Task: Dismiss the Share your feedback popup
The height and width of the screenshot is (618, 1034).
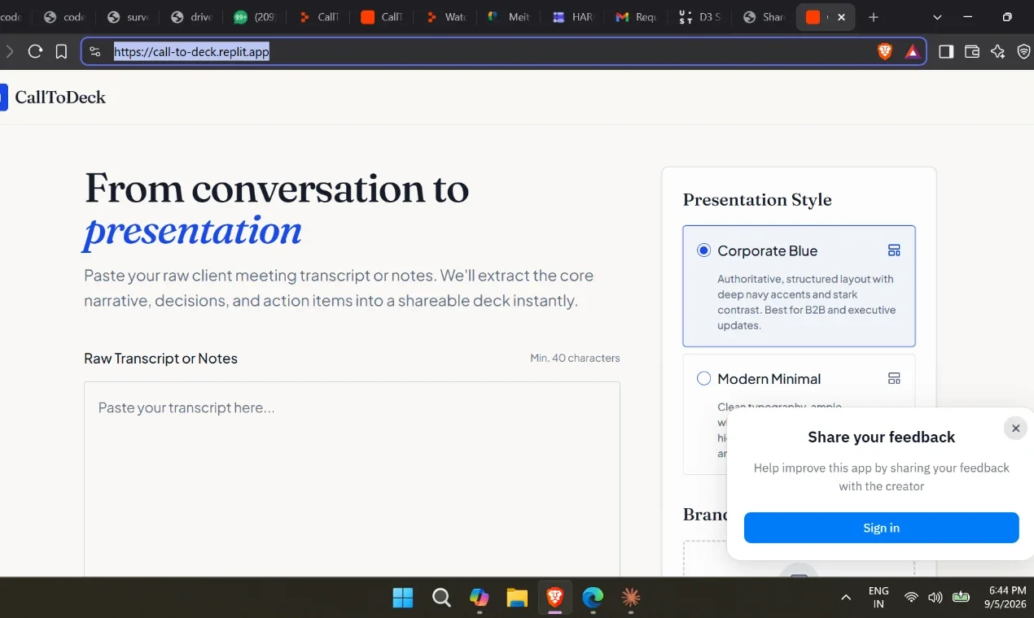Action: point(1015,429)
